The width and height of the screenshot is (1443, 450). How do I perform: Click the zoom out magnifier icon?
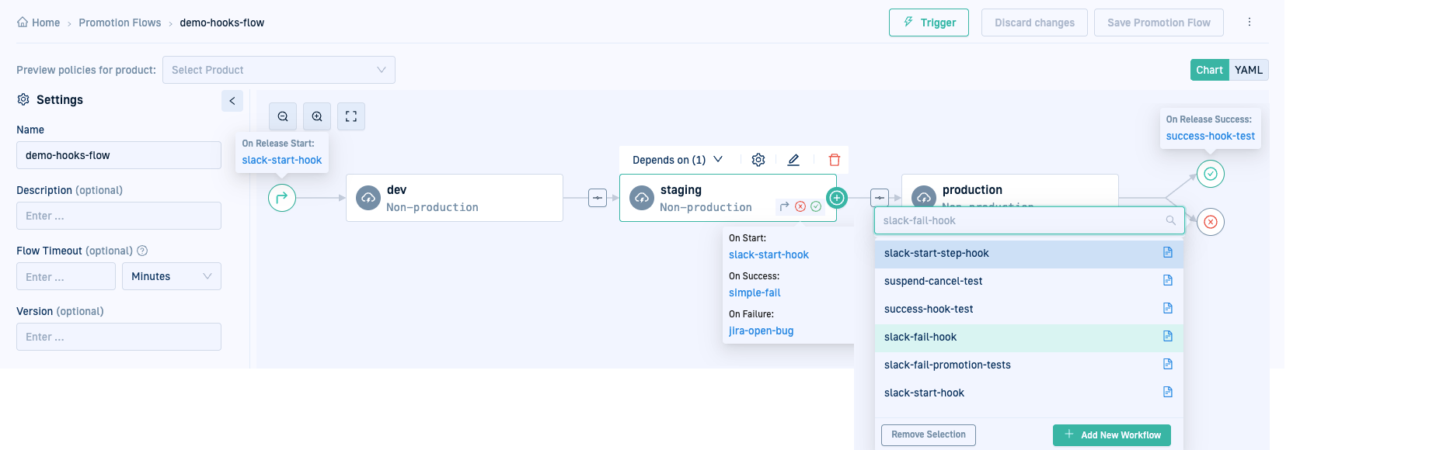[x=283, y=116]
